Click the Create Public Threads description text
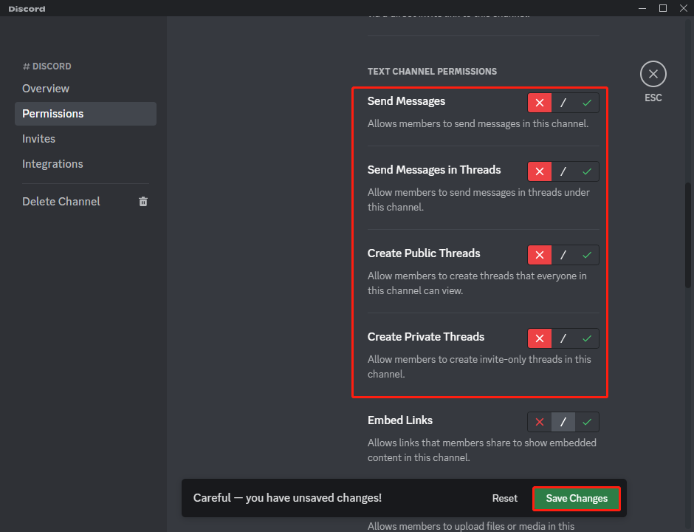694x532 pixels. coord(477,283)
